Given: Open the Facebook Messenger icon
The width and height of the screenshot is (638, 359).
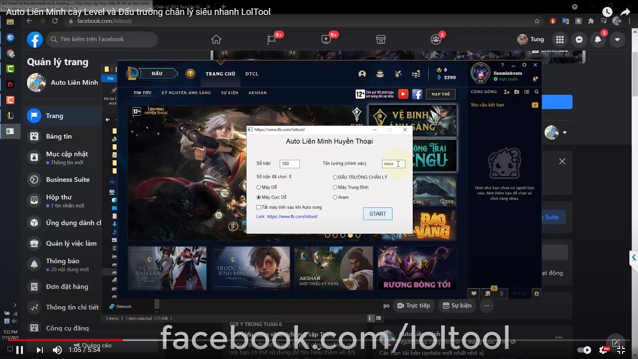Looking at the screenshot, I should [579, 39].
